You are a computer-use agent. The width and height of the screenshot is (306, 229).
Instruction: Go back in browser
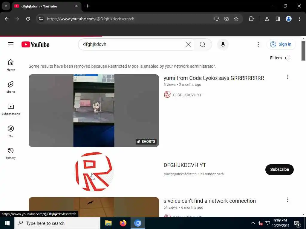7,19
